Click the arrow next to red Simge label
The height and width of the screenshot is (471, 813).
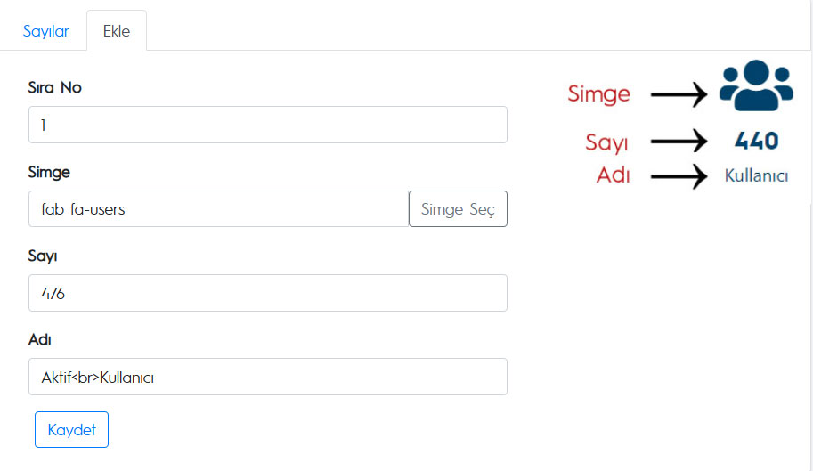coord(679,94)
